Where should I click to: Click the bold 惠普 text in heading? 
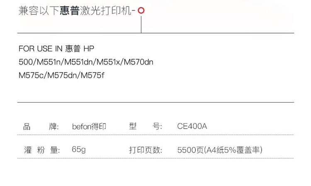[70, 11]
